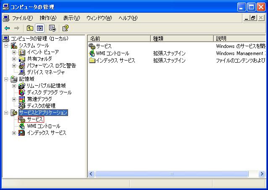Expand the 共有フォルダ node
This screenshot has height=190, width=268.
click(x=14, y=59)
